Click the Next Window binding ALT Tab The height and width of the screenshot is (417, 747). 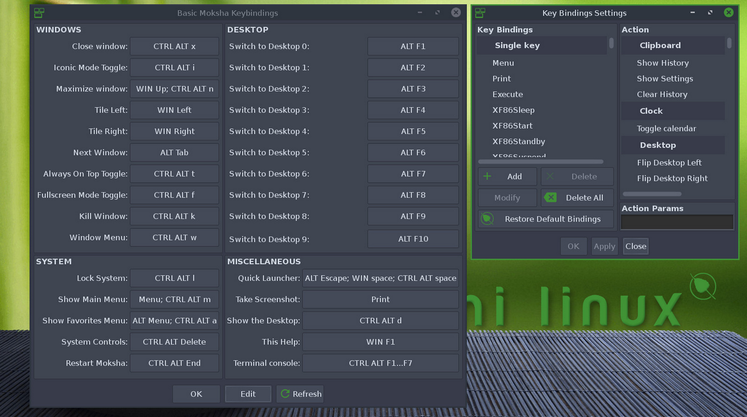point(174,153)
